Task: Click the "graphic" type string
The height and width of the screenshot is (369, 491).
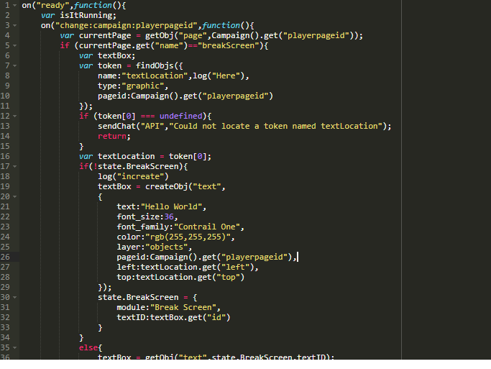Action: click(143, 86)
